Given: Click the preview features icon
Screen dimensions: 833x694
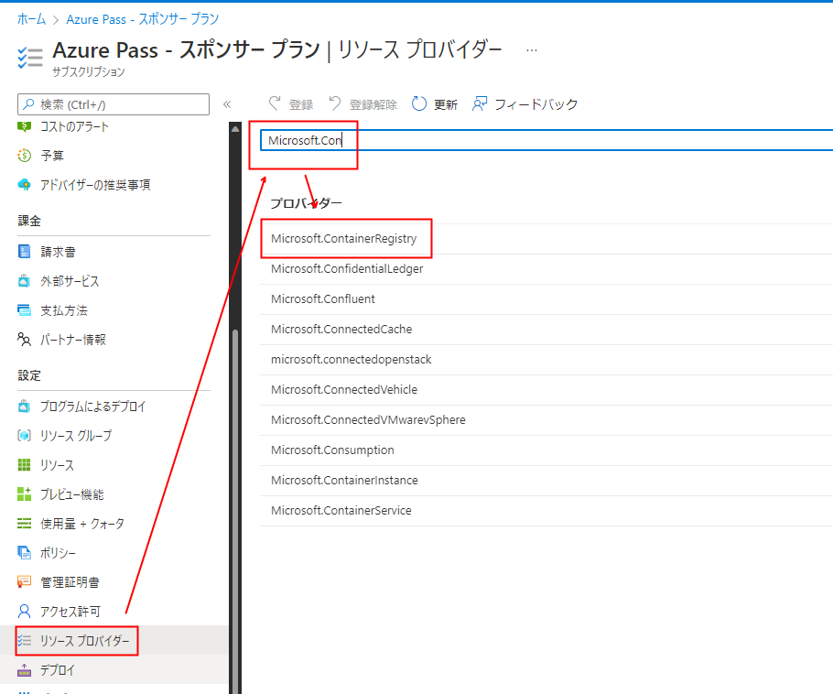Looking at the screenshot, I should point(24,494).
